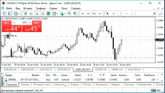Close the usdcad buy order row
Image resolution: width=165 pixels, height=93 pixels.
coord(158,80)
